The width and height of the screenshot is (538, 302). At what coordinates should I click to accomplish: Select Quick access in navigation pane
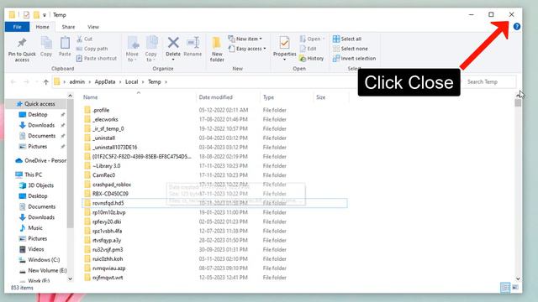point(40,104)
